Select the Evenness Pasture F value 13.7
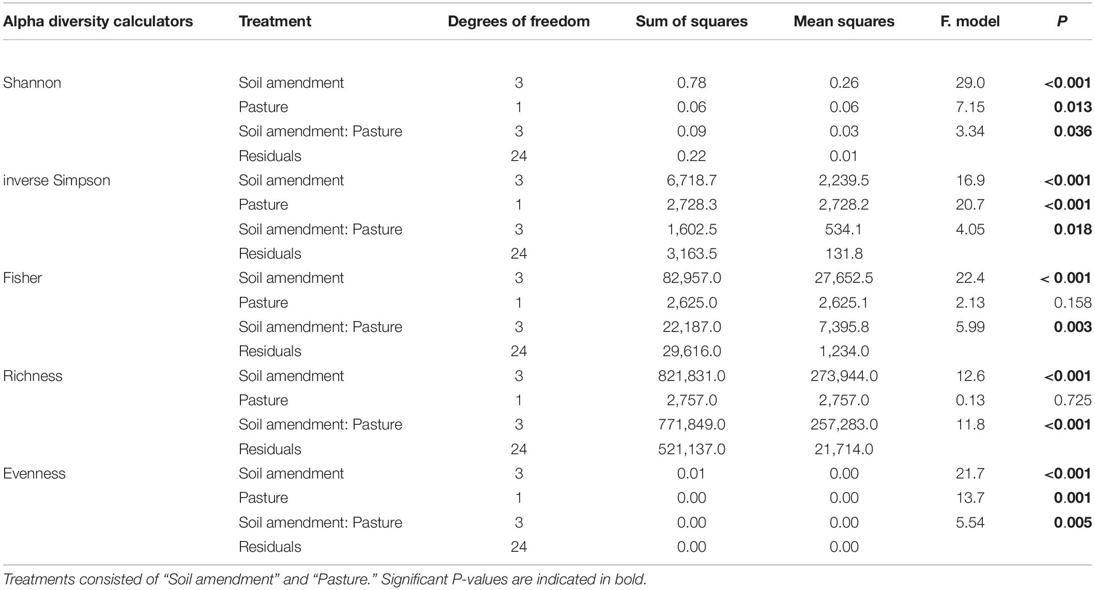The width and height of the screenshot is (1095, 590). pos(970,498)
